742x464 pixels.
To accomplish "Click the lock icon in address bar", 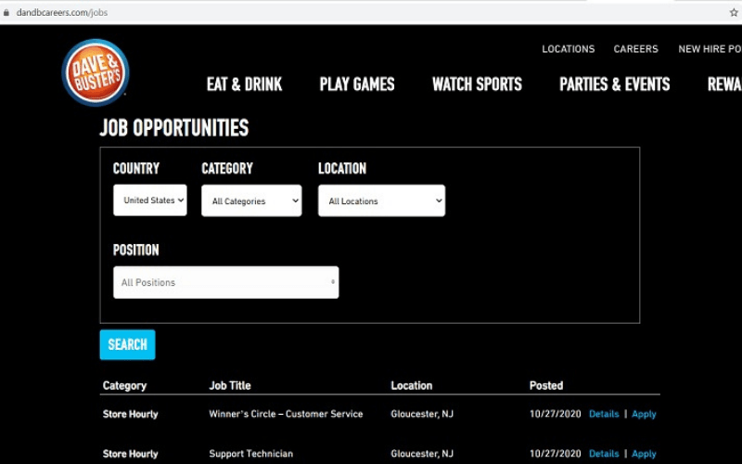I will (x=6, y=13).
